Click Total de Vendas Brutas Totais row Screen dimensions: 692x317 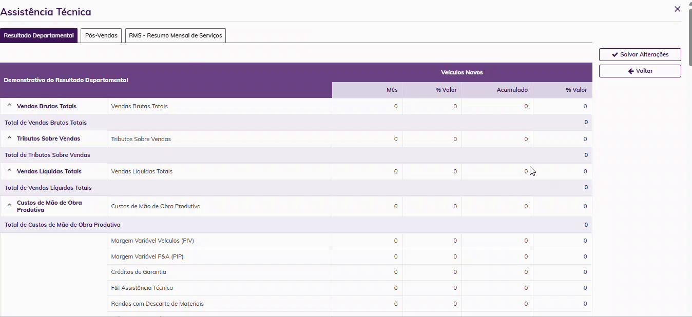coord(296,123)
